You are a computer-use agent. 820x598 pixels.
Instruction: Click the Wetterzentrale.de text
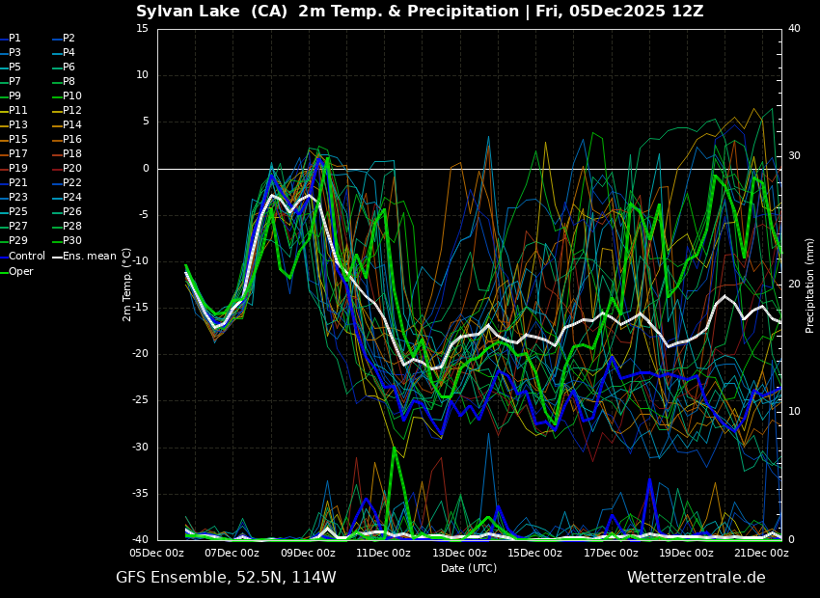pos(696,578)
